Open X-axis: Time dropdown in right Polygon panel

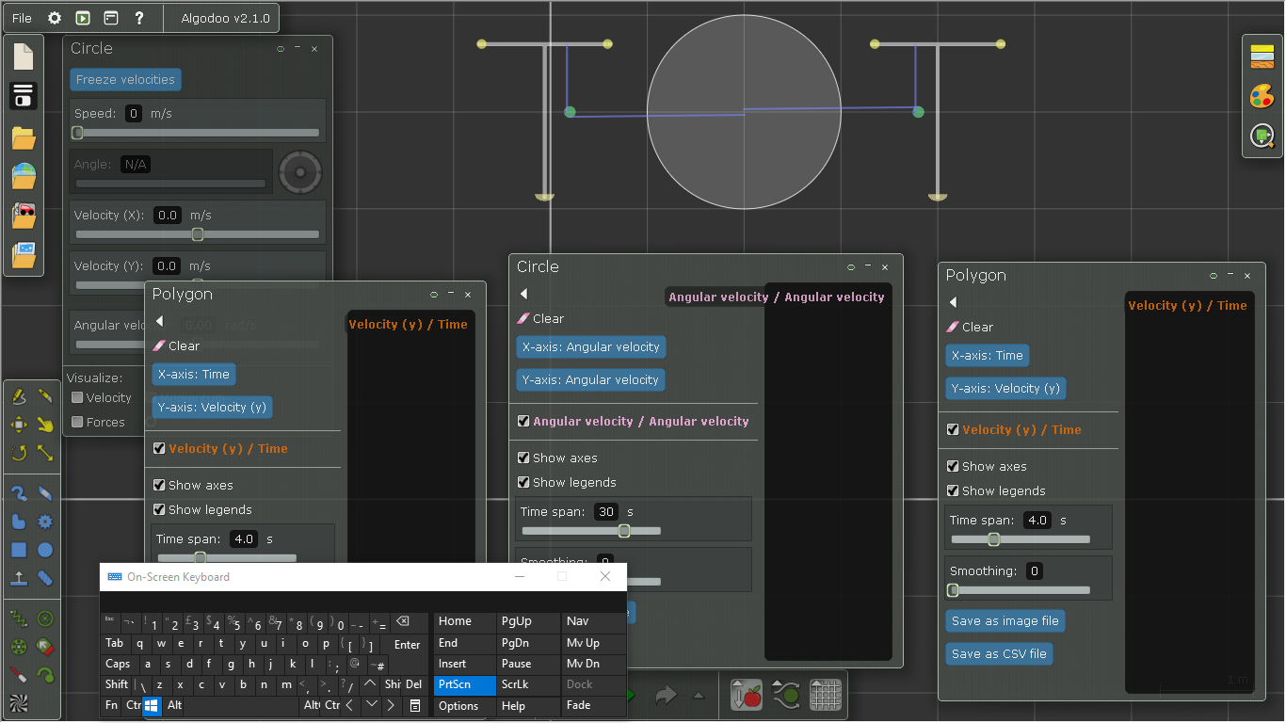[988, 355]
